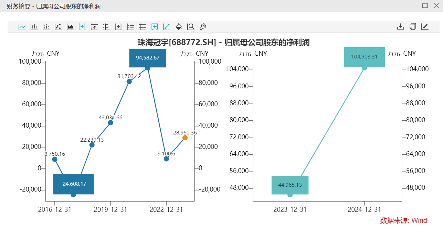Viewport: 443px width, 229px height.
Task: Click the 8,750.16 data label
Action: [55, 154]
